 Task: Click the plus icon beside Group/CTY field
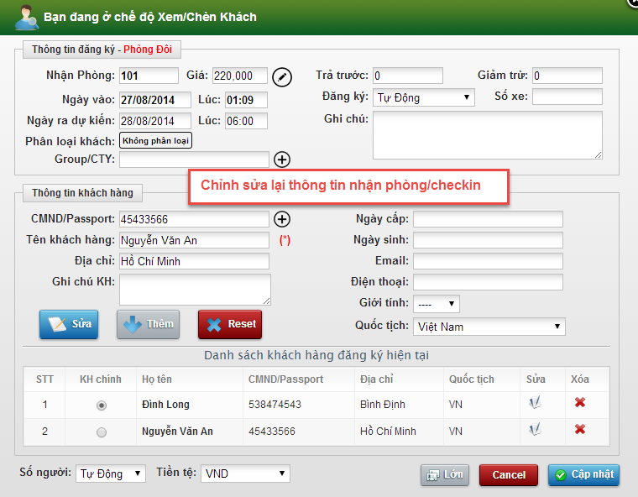282,160
